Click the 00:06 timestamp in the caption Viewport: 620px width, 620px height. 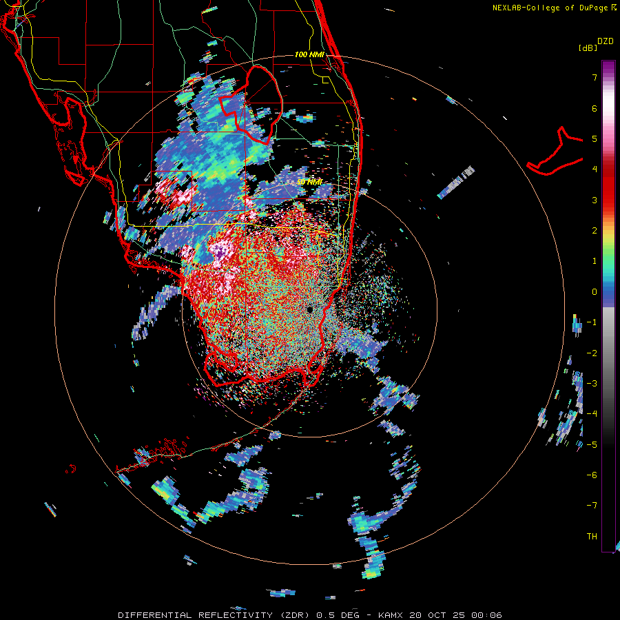(x=487, y=615)
